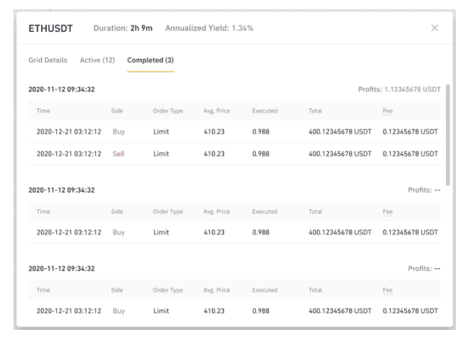This screenshot has width=468, height=337.
Task: Click the Order Type header in the first table
Action: [168, 111]
